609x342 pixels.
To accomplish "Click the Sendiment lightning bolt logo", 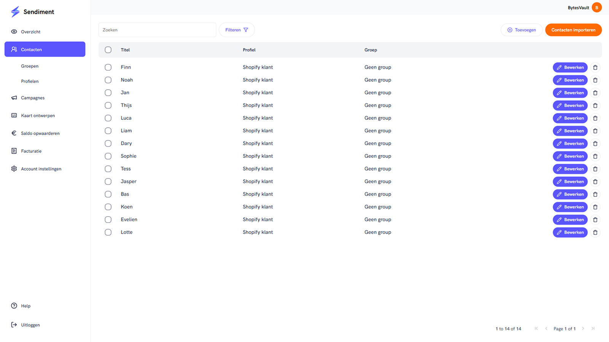I will (15, 11).
